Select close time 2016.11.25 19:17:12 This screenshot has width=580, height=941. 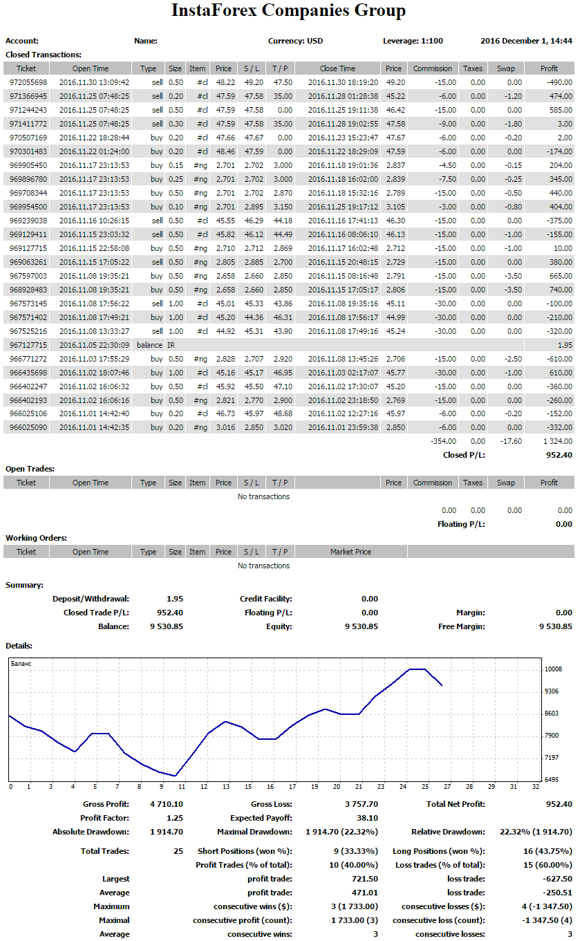(343, 207)
